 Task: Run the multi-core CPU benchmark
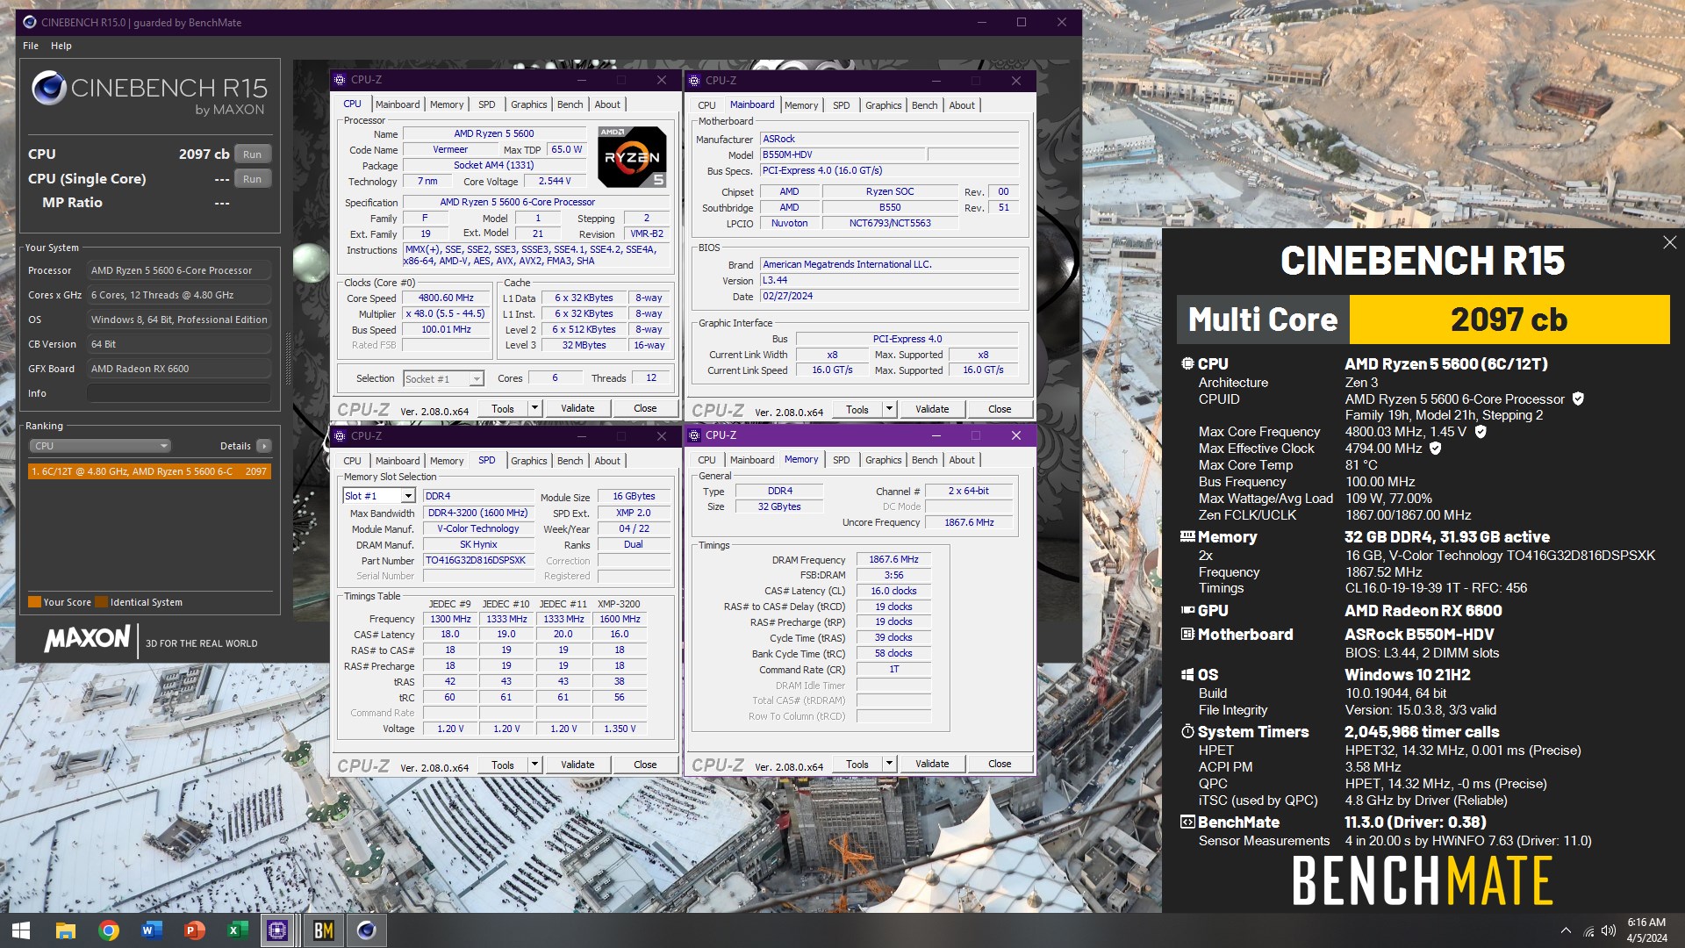[253, 154]
